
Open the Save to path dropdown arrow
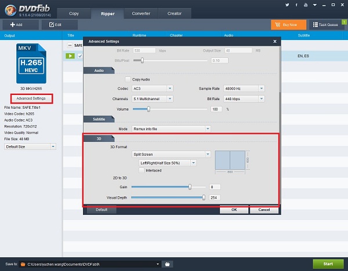pos(158,264)
